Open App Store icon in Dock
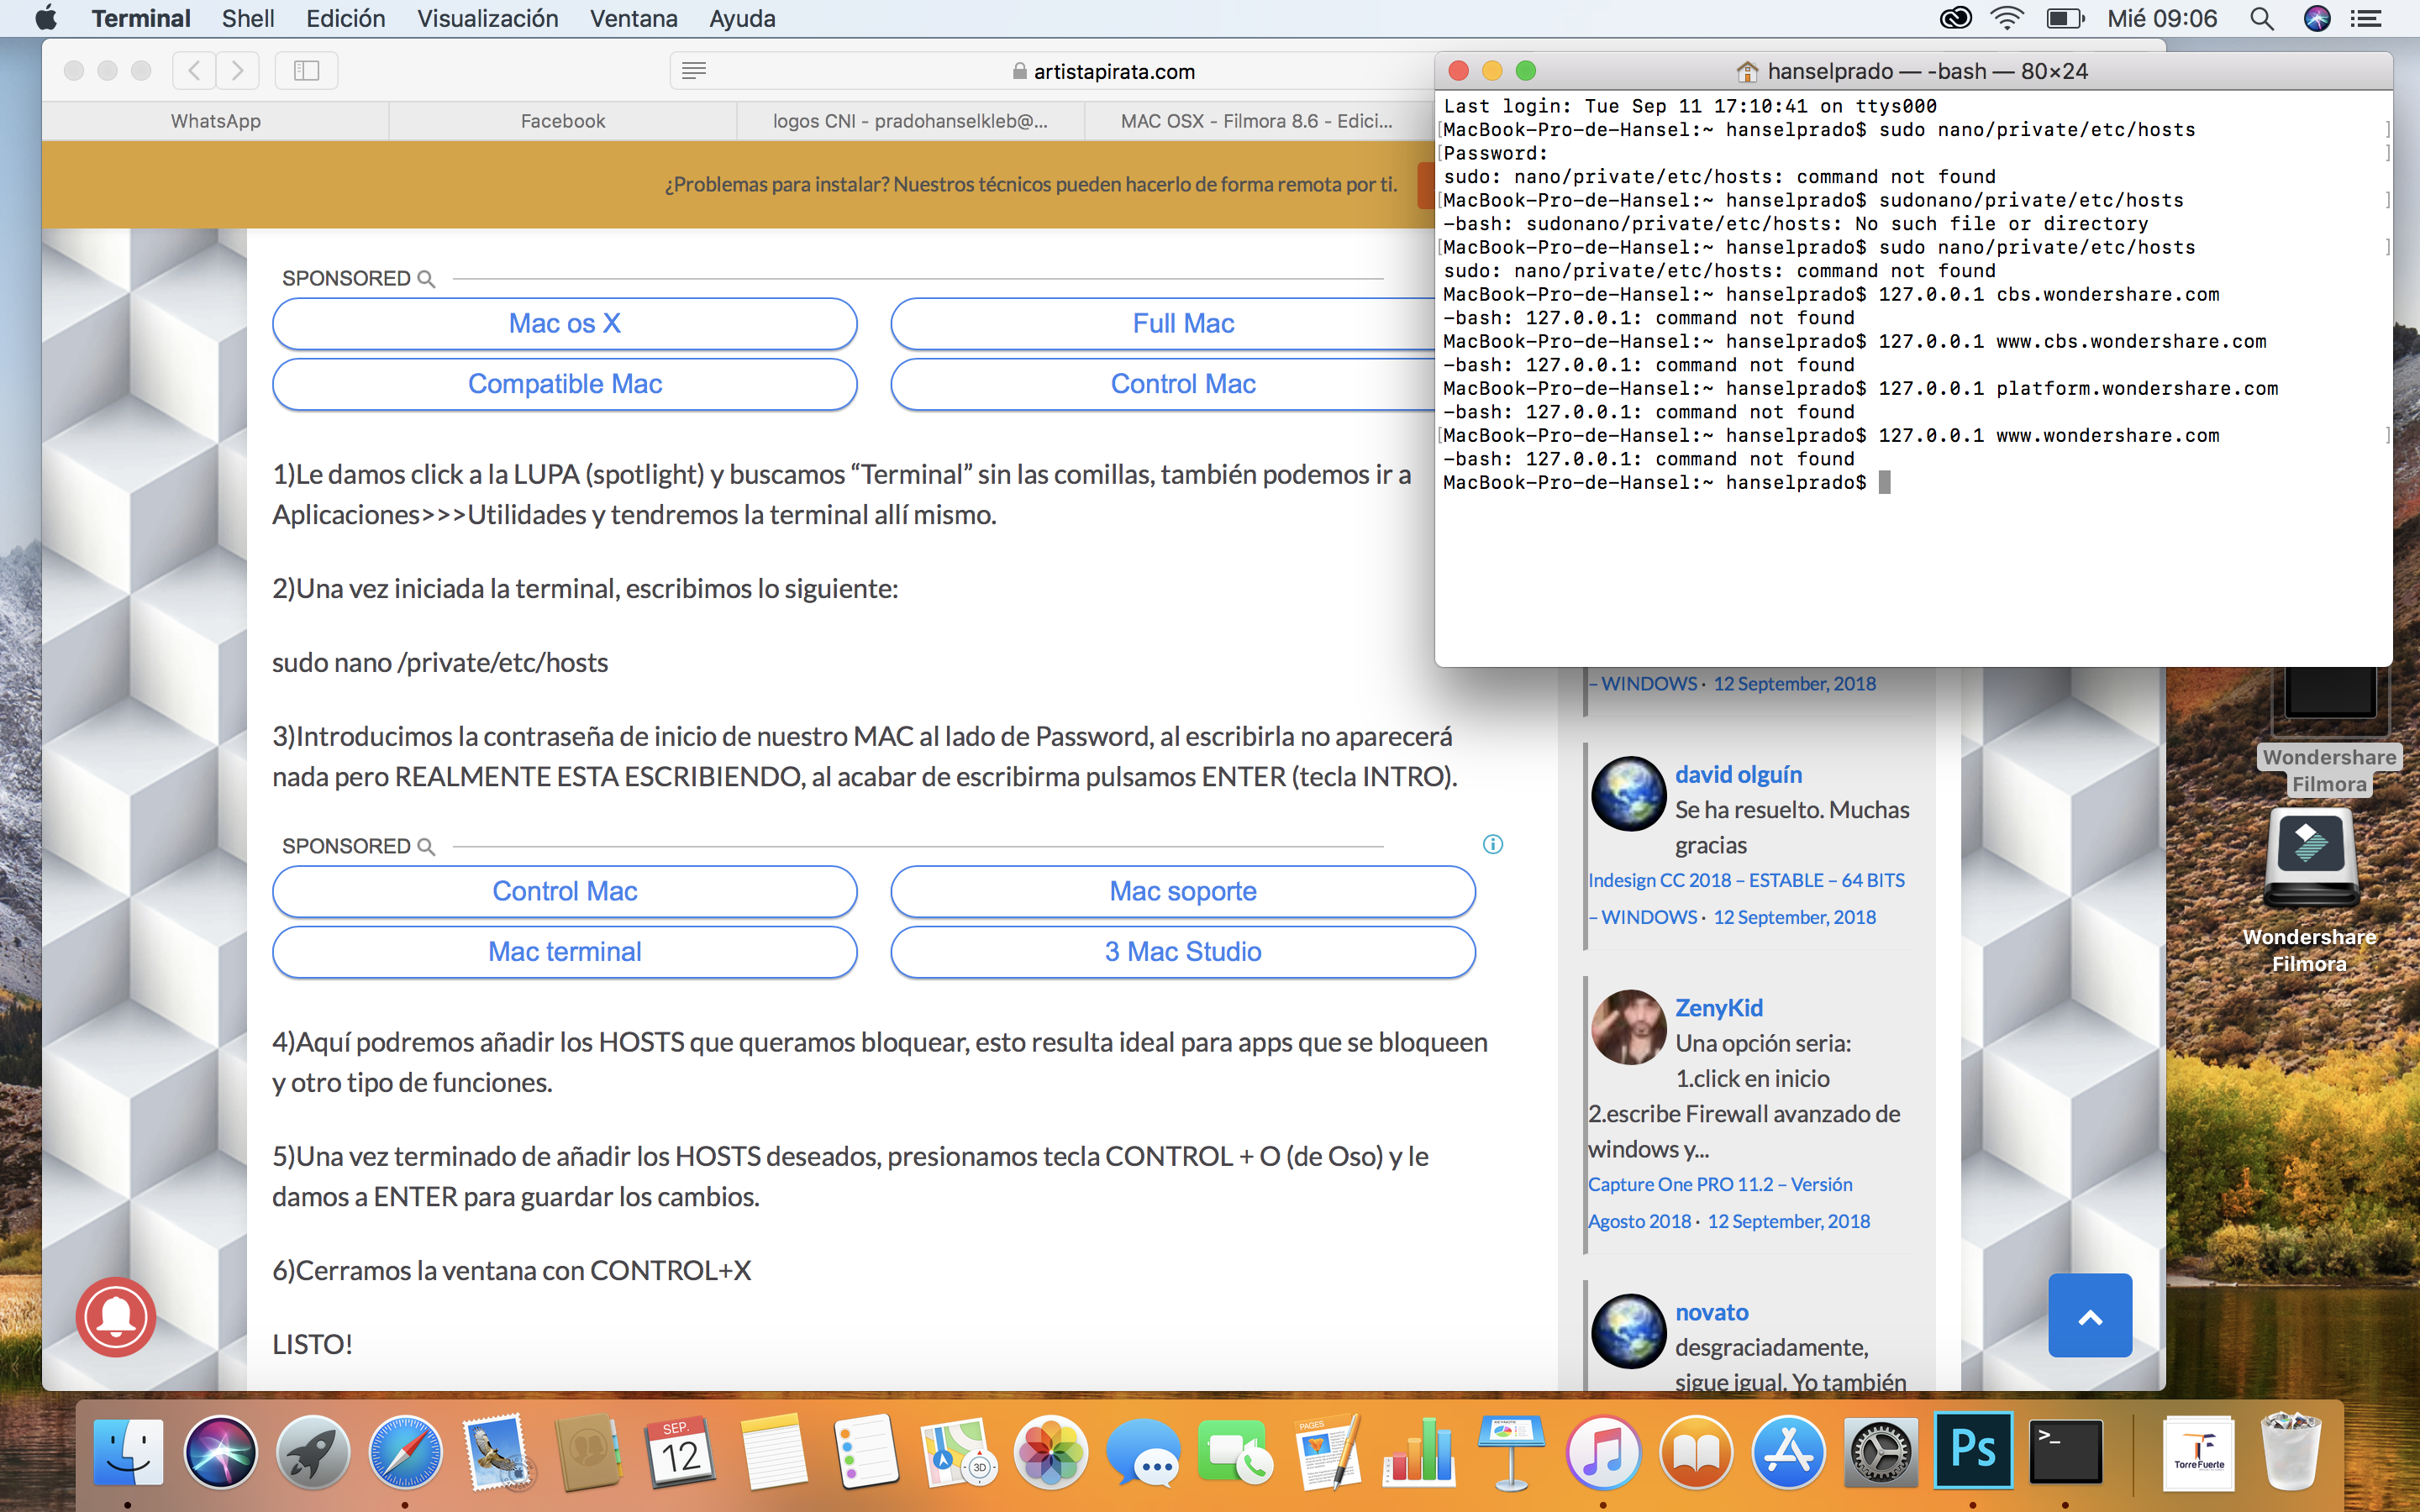The image size is (2420, 1512). [x=1788, y=1452]
